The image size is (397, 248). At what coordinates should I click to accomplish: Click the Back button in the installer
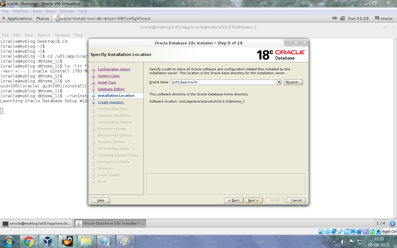[234, 200]
